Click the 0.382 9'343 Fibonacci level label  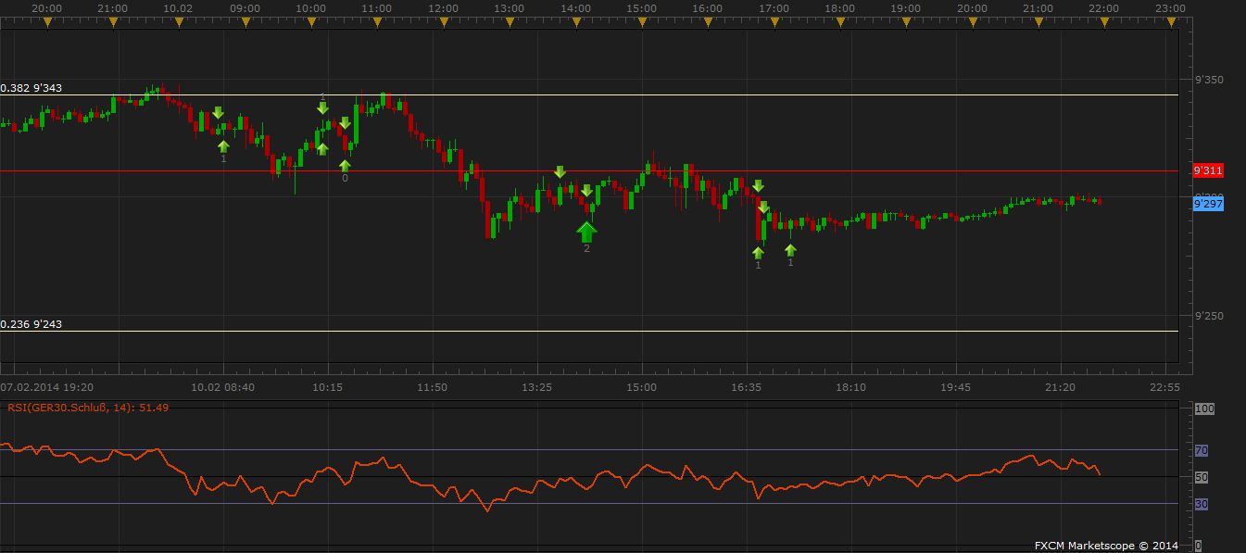point(31,88)
